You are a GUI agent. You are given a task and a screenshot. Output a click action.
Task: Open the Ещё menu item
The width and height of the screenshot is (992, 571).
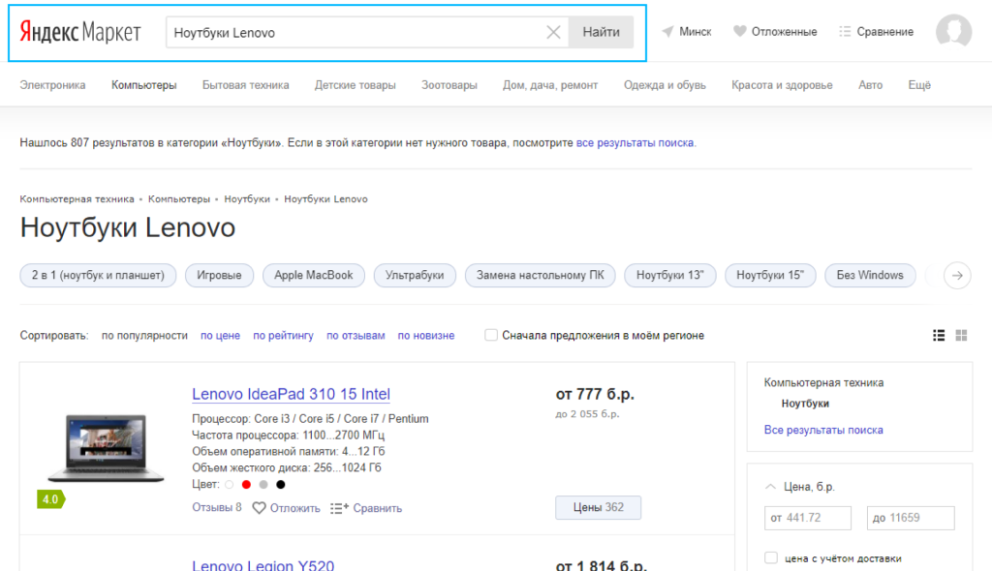click(x=919, y=85)
